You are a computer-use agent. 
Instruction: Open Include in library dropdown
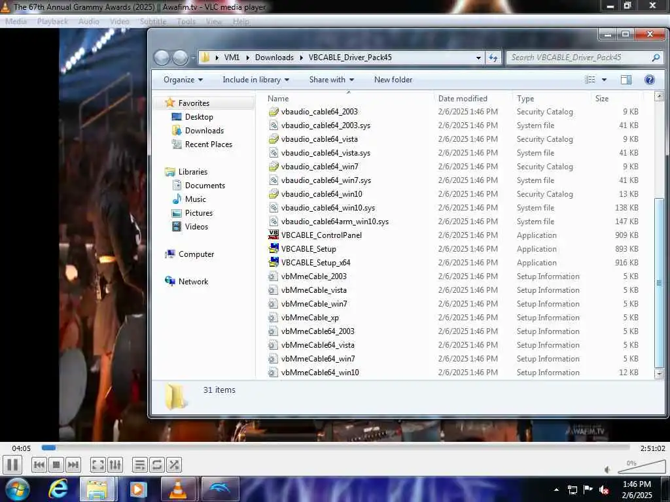(256, 79)
